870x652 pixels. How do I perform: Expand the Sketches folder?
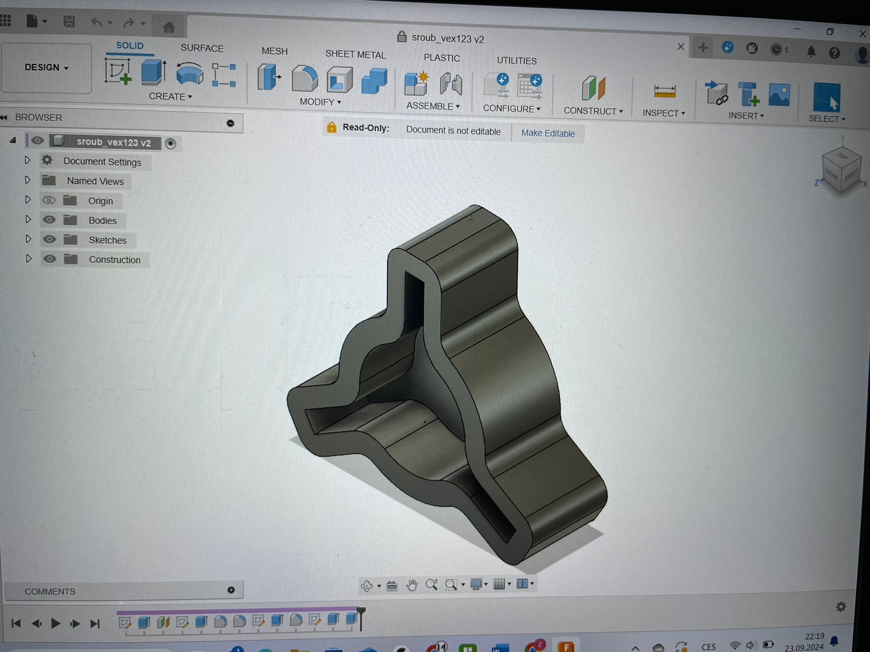(x=28, y=239)
